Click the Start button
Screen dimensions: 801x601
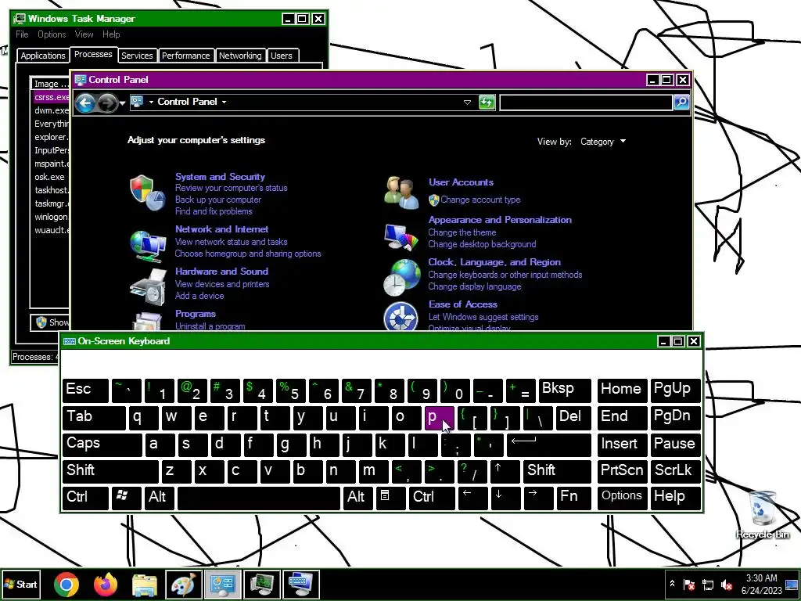(20, 584)
